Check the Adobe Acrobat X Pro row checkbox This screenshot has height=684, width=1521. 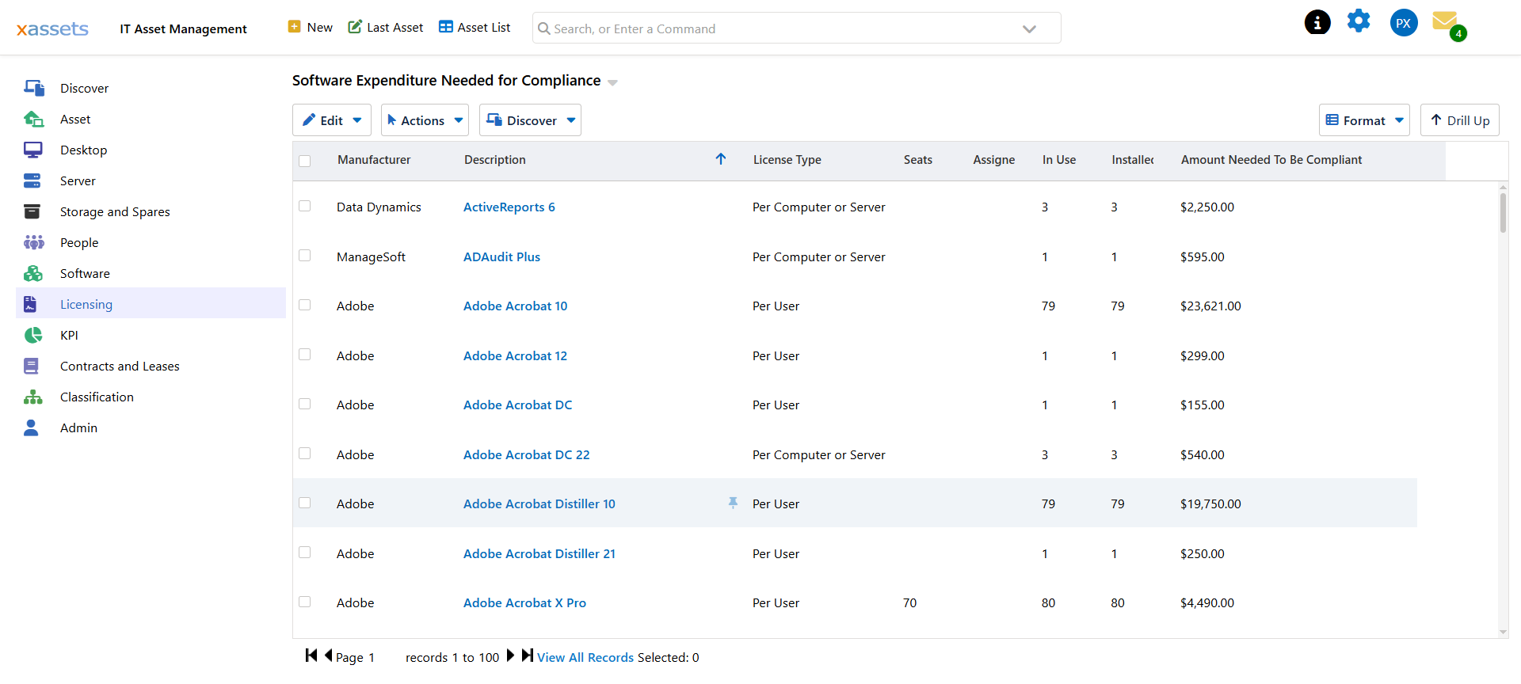pos(305,602)
